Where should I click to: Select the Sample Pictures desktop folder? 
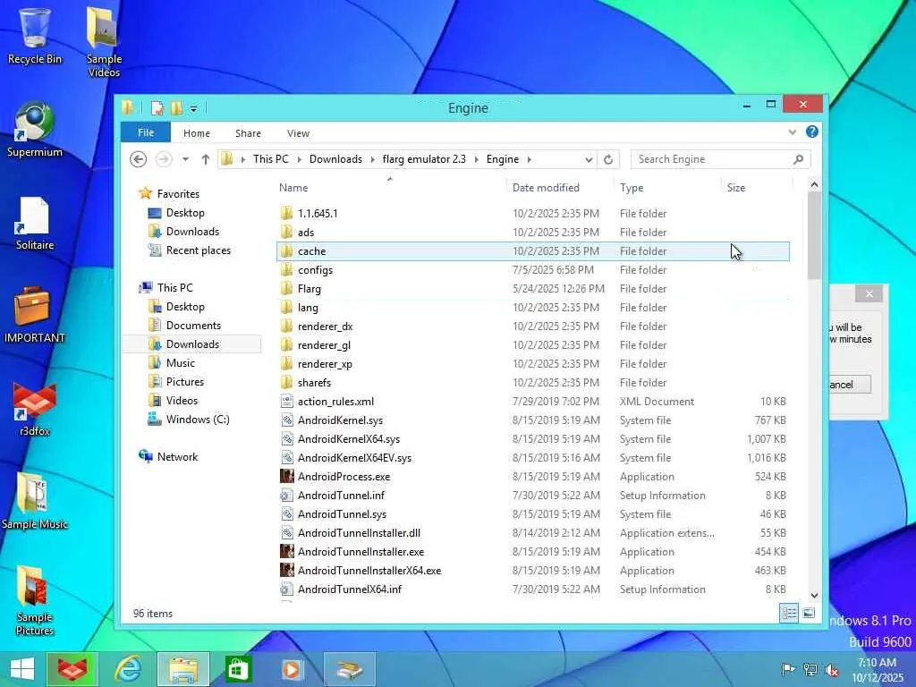(x=35, y=600)
